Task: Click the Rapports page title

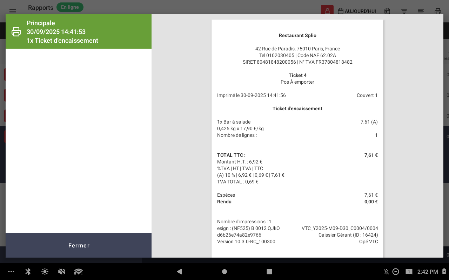Action: pos(41,8)
